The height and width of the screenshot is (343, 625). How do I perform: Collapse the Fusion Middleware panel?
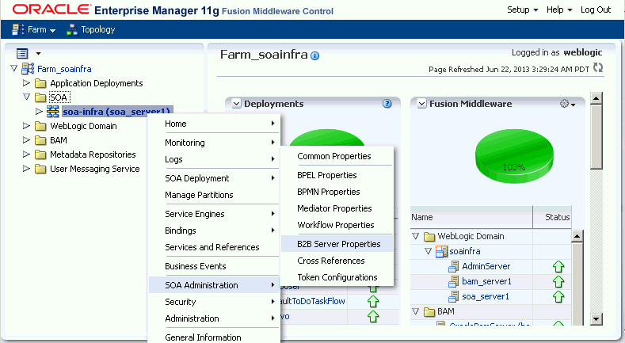421,104
